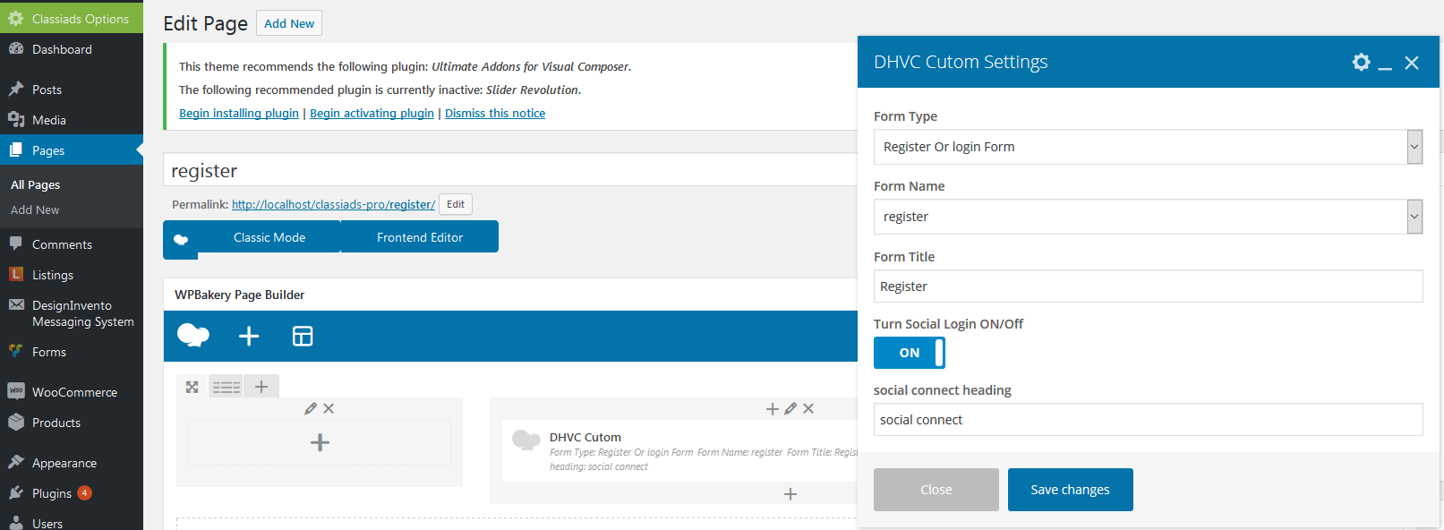This screenshot has height=530, width=1444.
Task: Click the pencil icon above the DHVC Cutom element
Action: click(790, 408)
